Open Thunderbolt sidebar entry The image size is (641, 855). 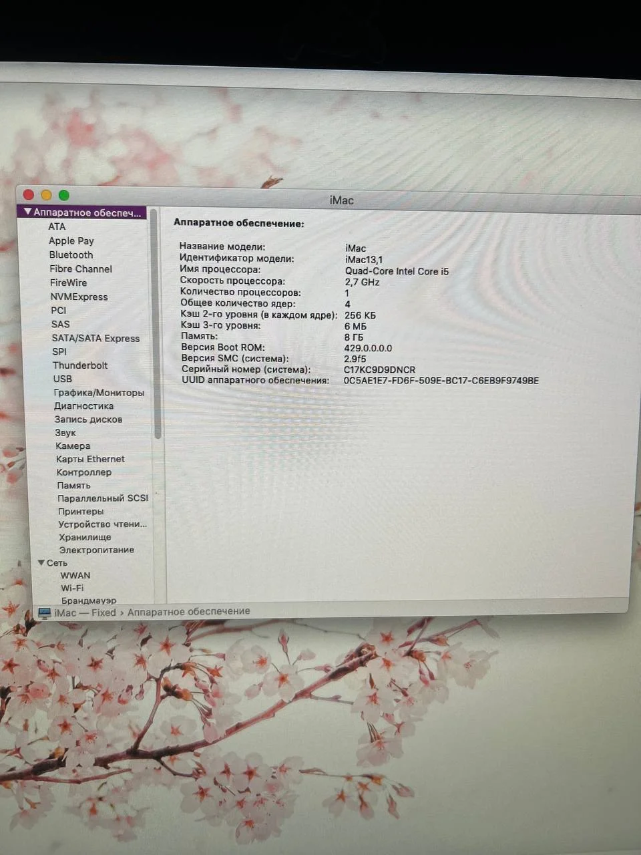[80, 365]
